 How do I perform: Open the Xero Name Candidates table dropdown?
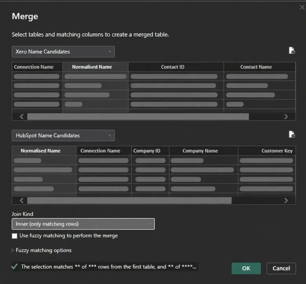63,52
